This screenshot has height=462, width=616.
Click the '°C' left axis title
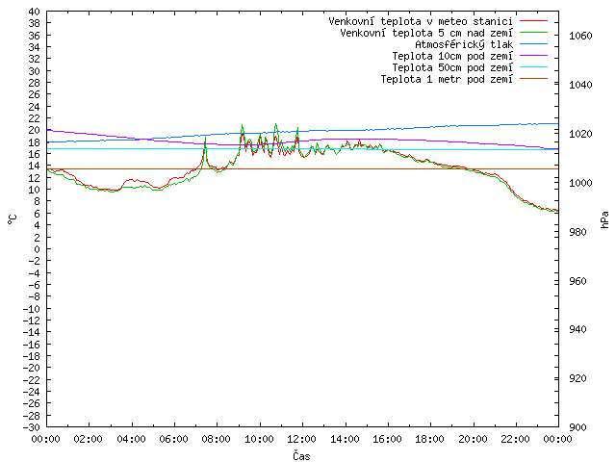(13, 219)
